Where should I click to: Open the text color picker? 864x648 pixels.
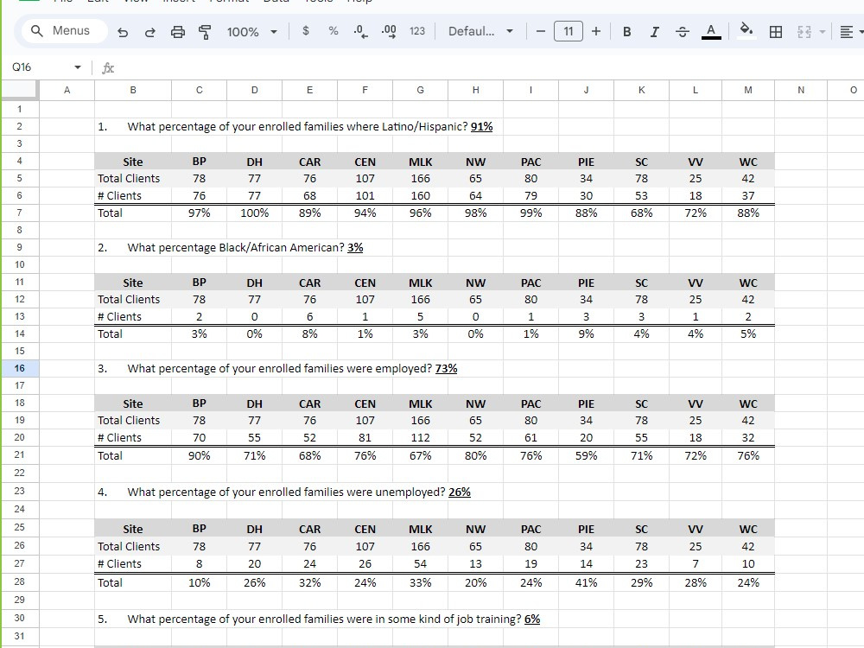tap(711, 31)
